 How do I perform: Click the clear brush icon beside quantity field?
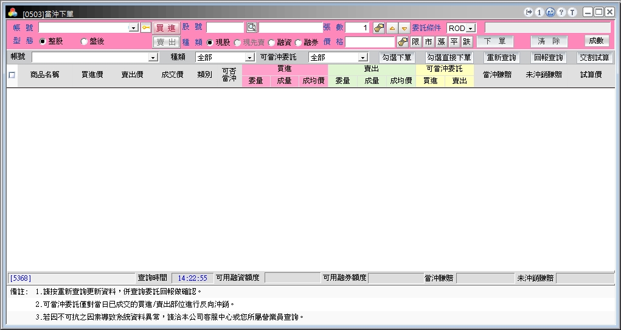coord(378,28)
